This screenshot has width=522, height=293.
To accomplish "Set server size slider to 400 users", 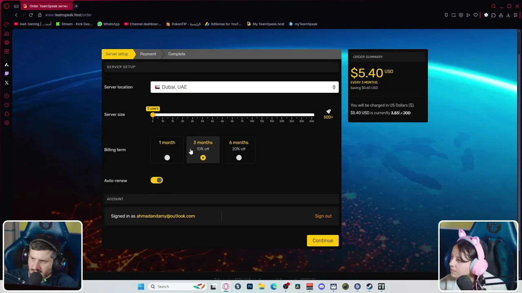I will pos(312,115).
